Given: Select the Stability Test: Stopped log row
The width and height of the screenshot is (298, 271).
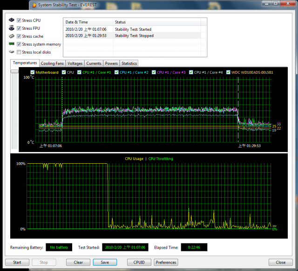Looking at the screenshot, I should [132, 35].
